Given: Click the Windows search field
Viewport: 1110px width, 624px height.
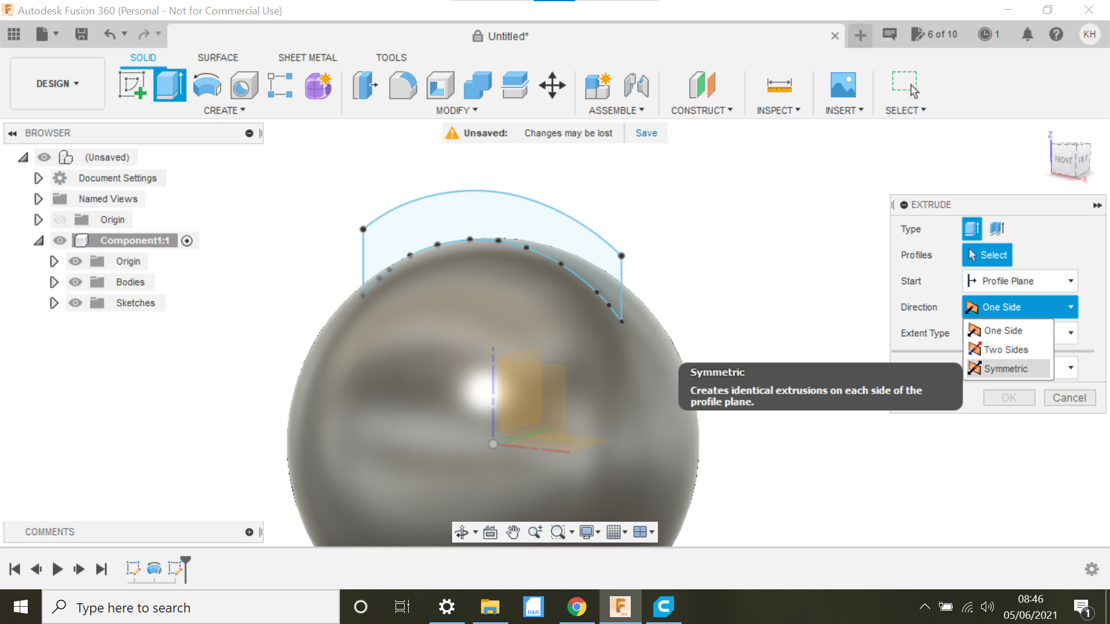Looking at the screenshot, I should click(x=191, y=607).
